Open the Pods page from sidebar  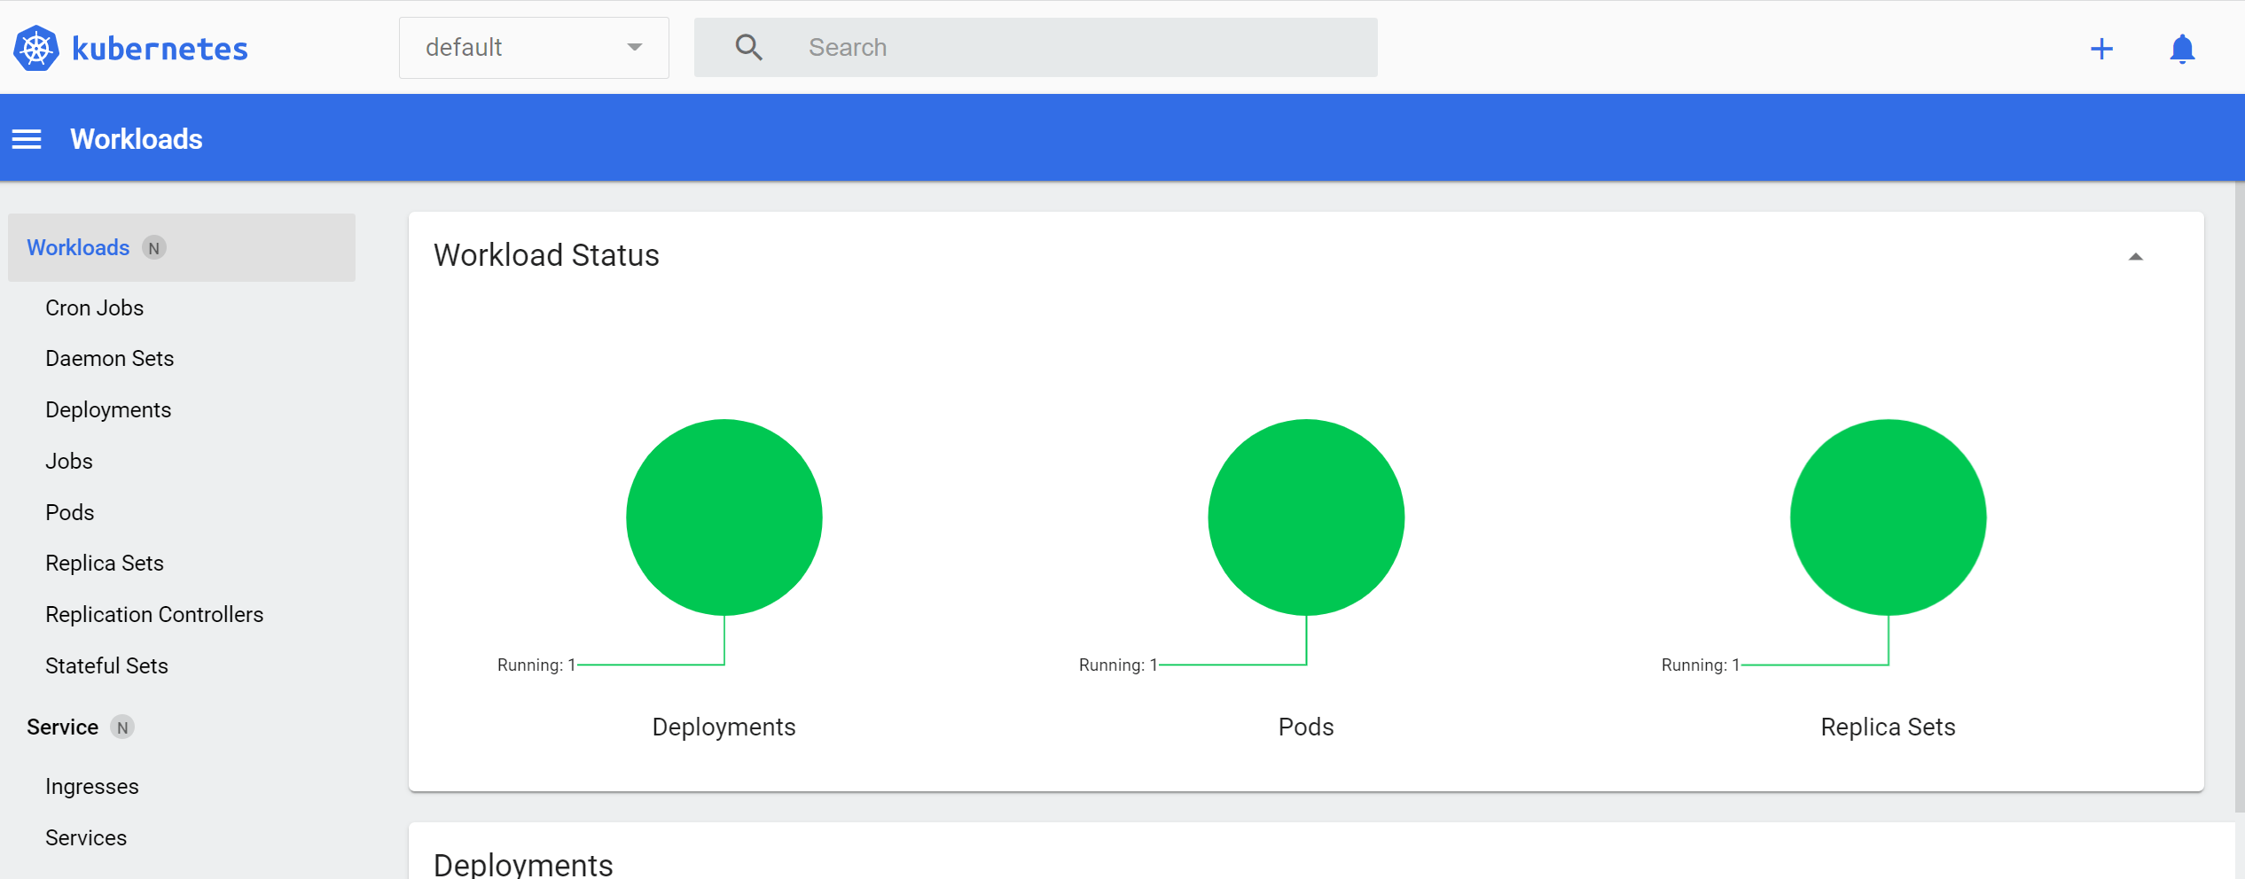point(68,511)
